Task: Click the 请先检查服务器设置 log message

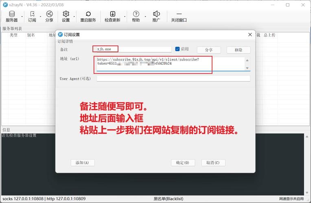Action: [19, 135]
